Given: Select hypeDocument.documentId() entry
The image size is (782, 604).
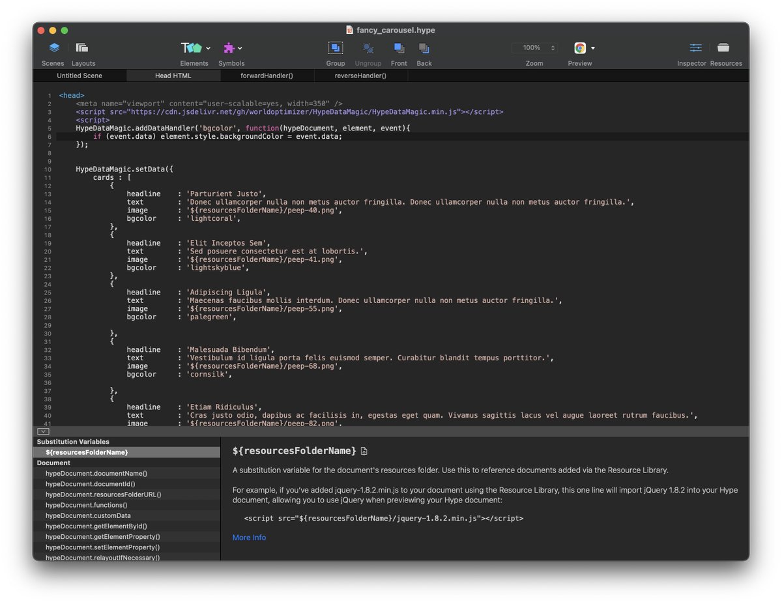Looking at the screenshot, I should coord(126,484).
